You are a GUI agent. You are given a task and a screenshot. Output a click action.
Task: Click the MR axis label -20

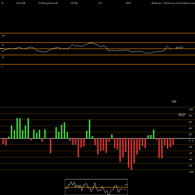190,147
